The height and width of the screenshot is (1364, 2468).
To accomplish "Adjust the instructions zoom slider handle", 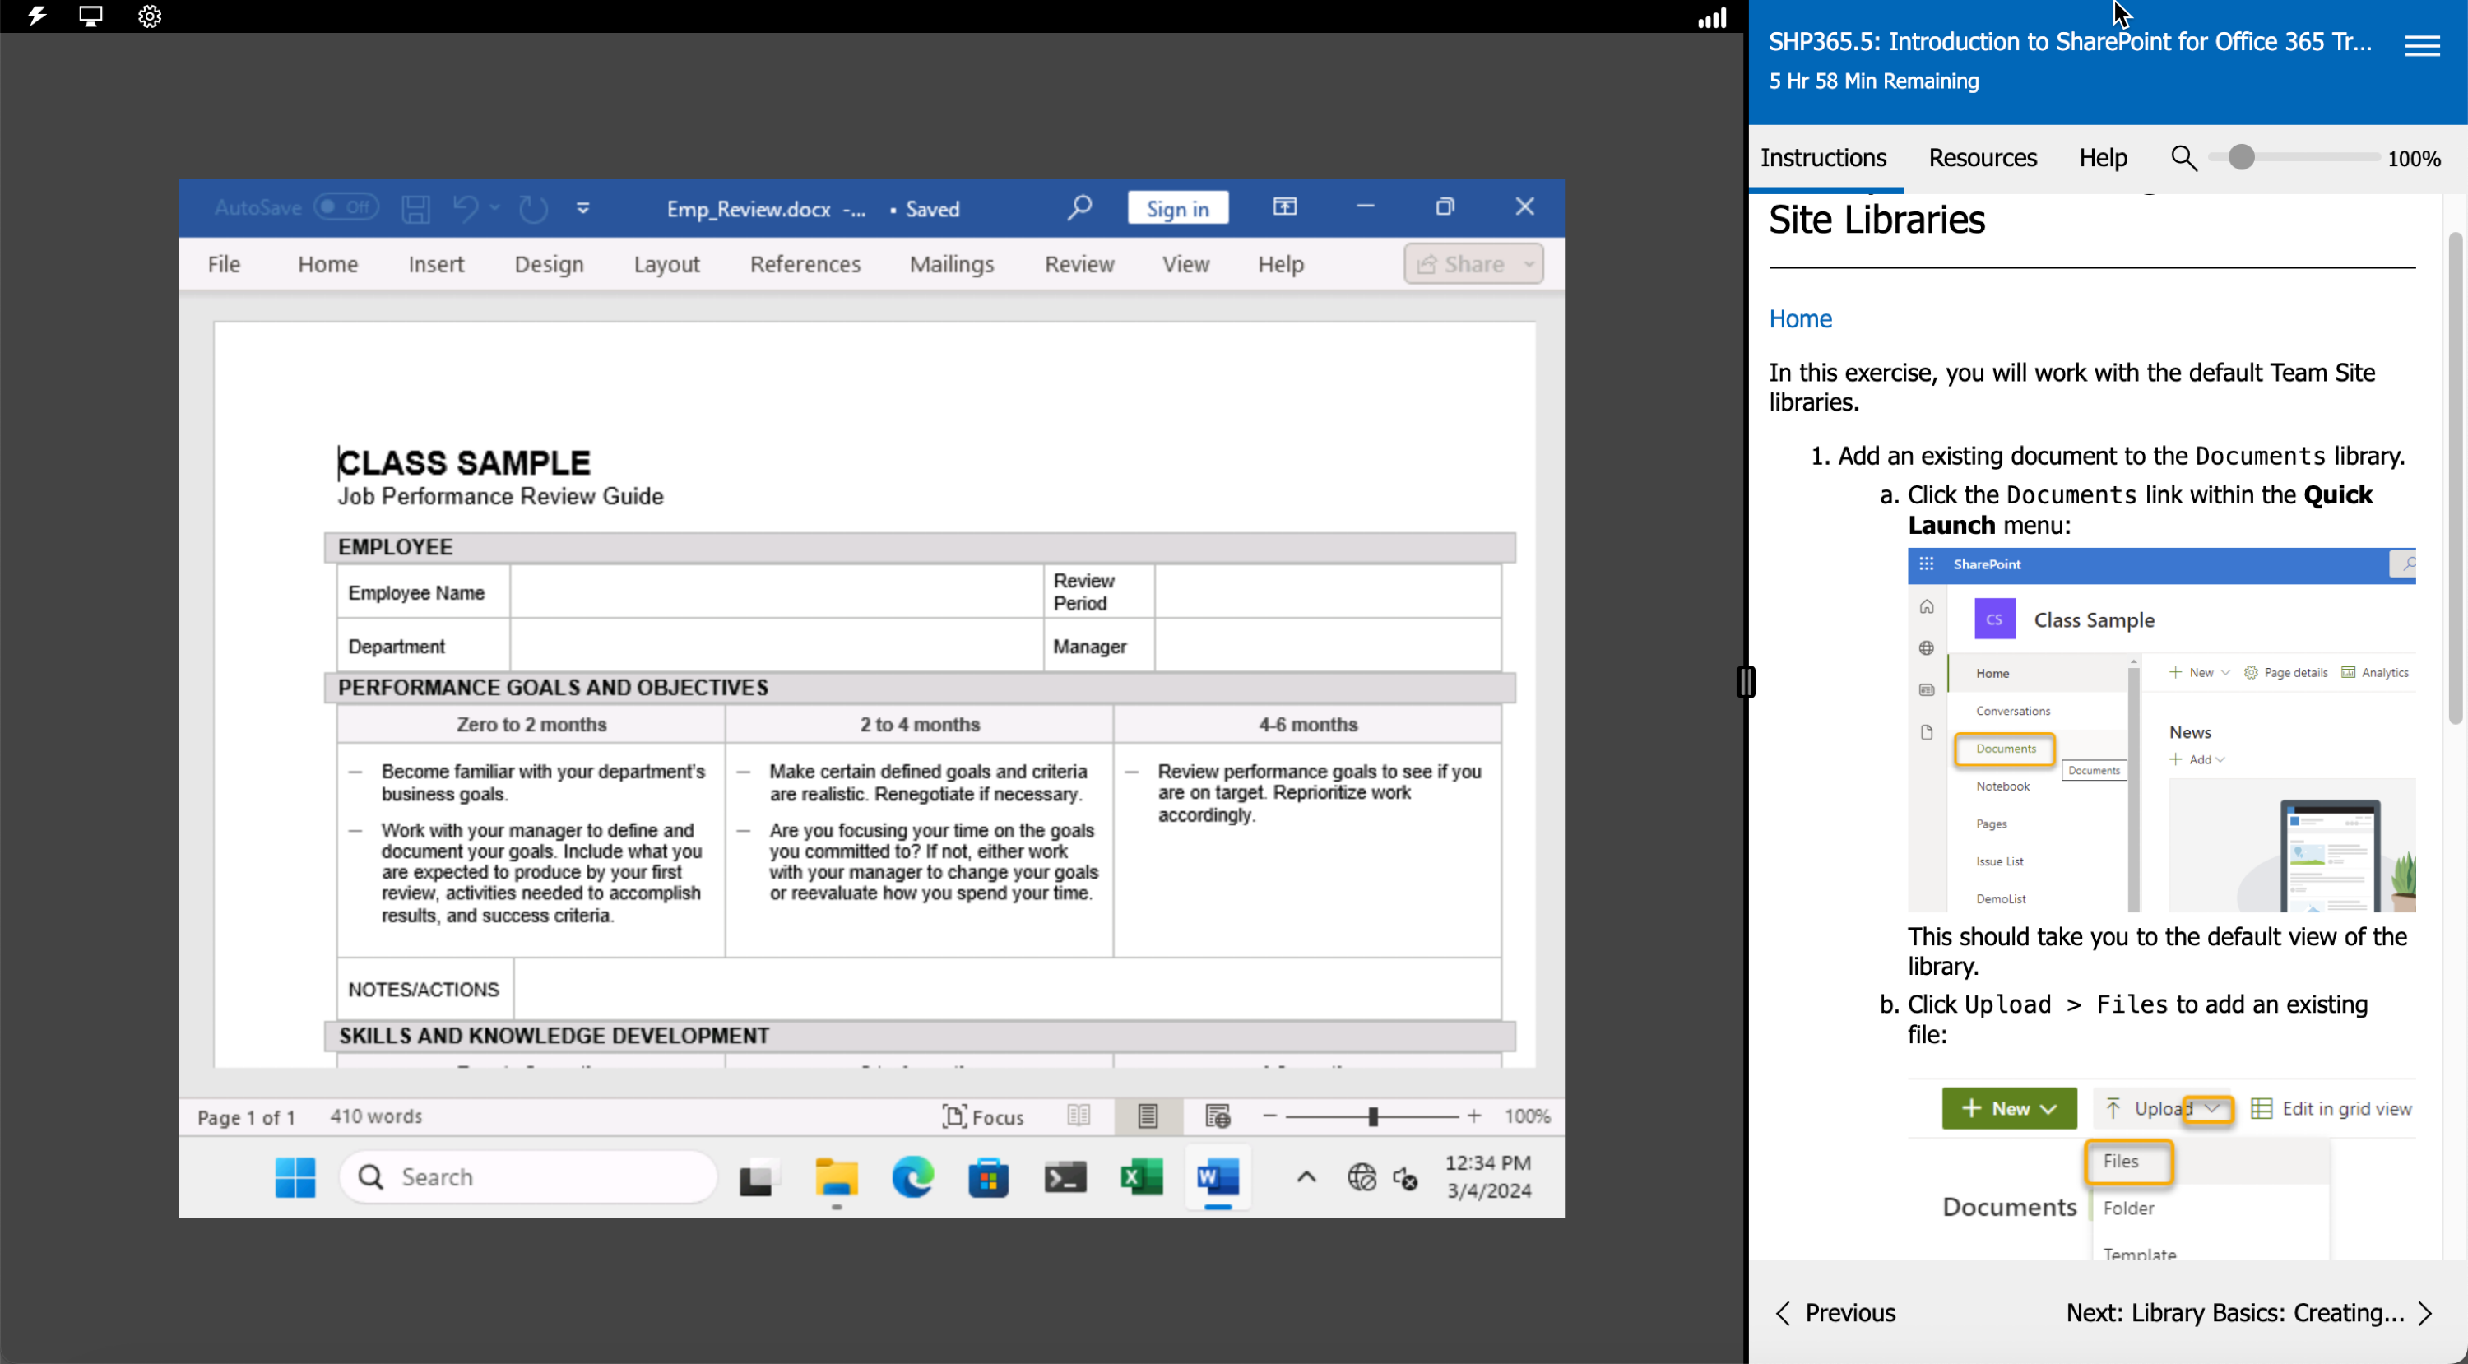I will 2240,157.
